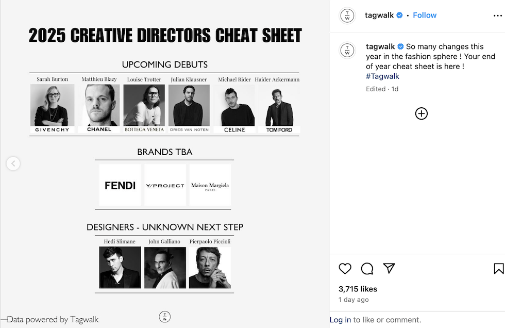Click tagwalk verified badge in header
The image size is (505, 328).
click(x=399, y=15)
